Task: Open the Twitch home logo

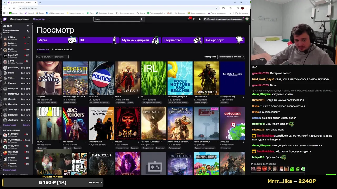Action: 5,19
